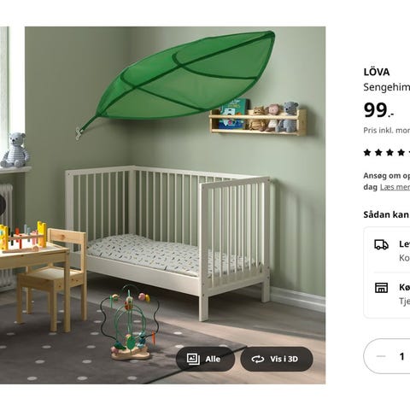Decrease quantity with the minus icon
410x410 pixels.
pyautogui.click(x=381, y=356)
